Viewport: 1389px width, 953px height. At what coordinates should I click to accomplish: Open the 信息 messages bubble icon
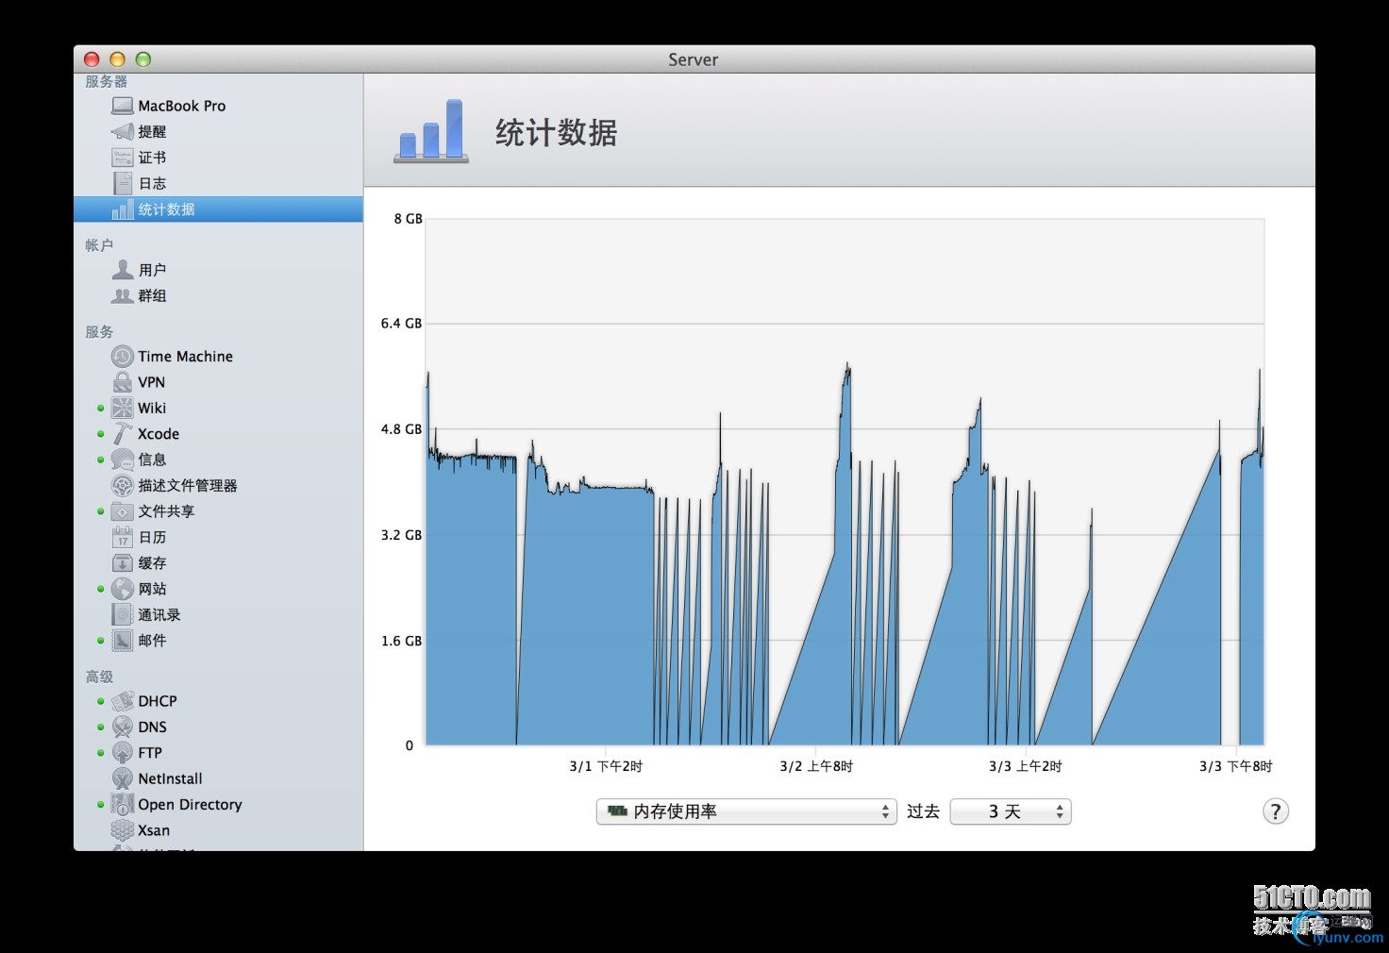click(x=123, y=460)
